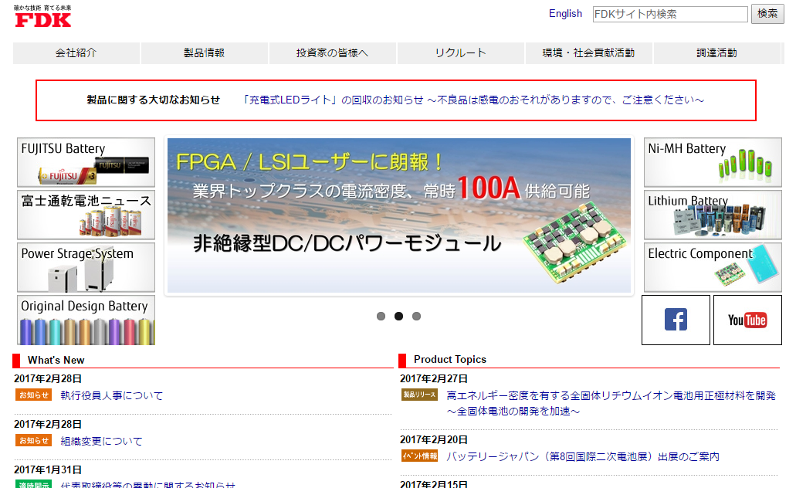
Task: Open the FUJITSU Battery banner
Action: [x=86, y=162]
